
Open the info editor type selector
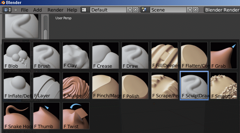pos(7,10)
